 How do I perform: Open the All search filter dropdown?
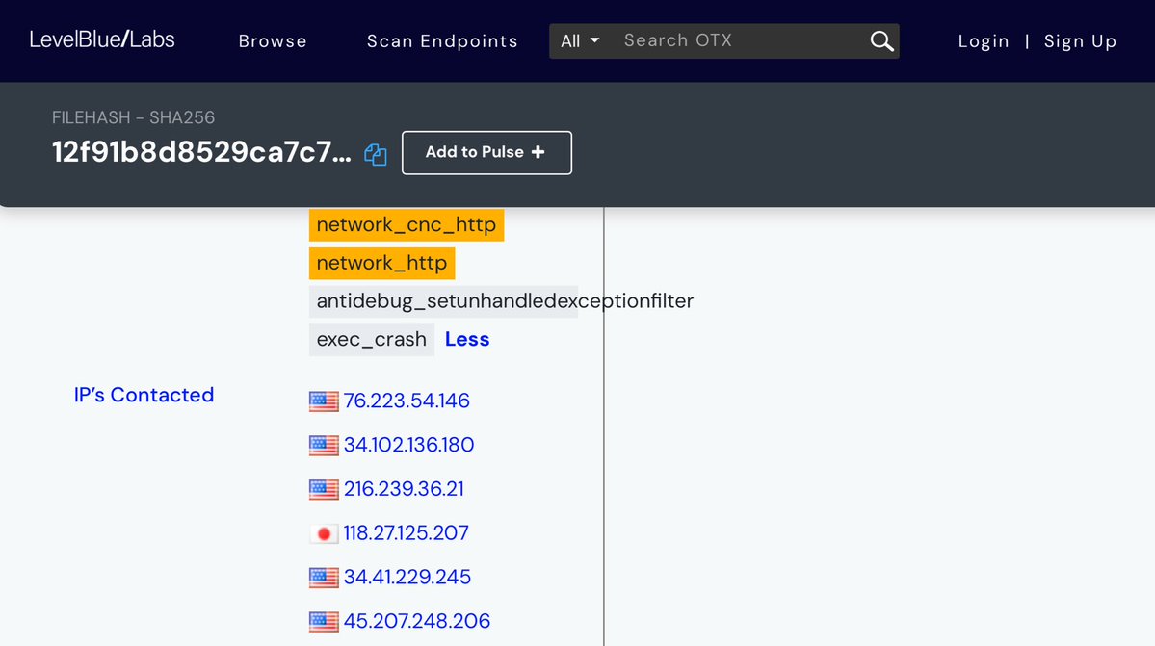tap(580, 41)
